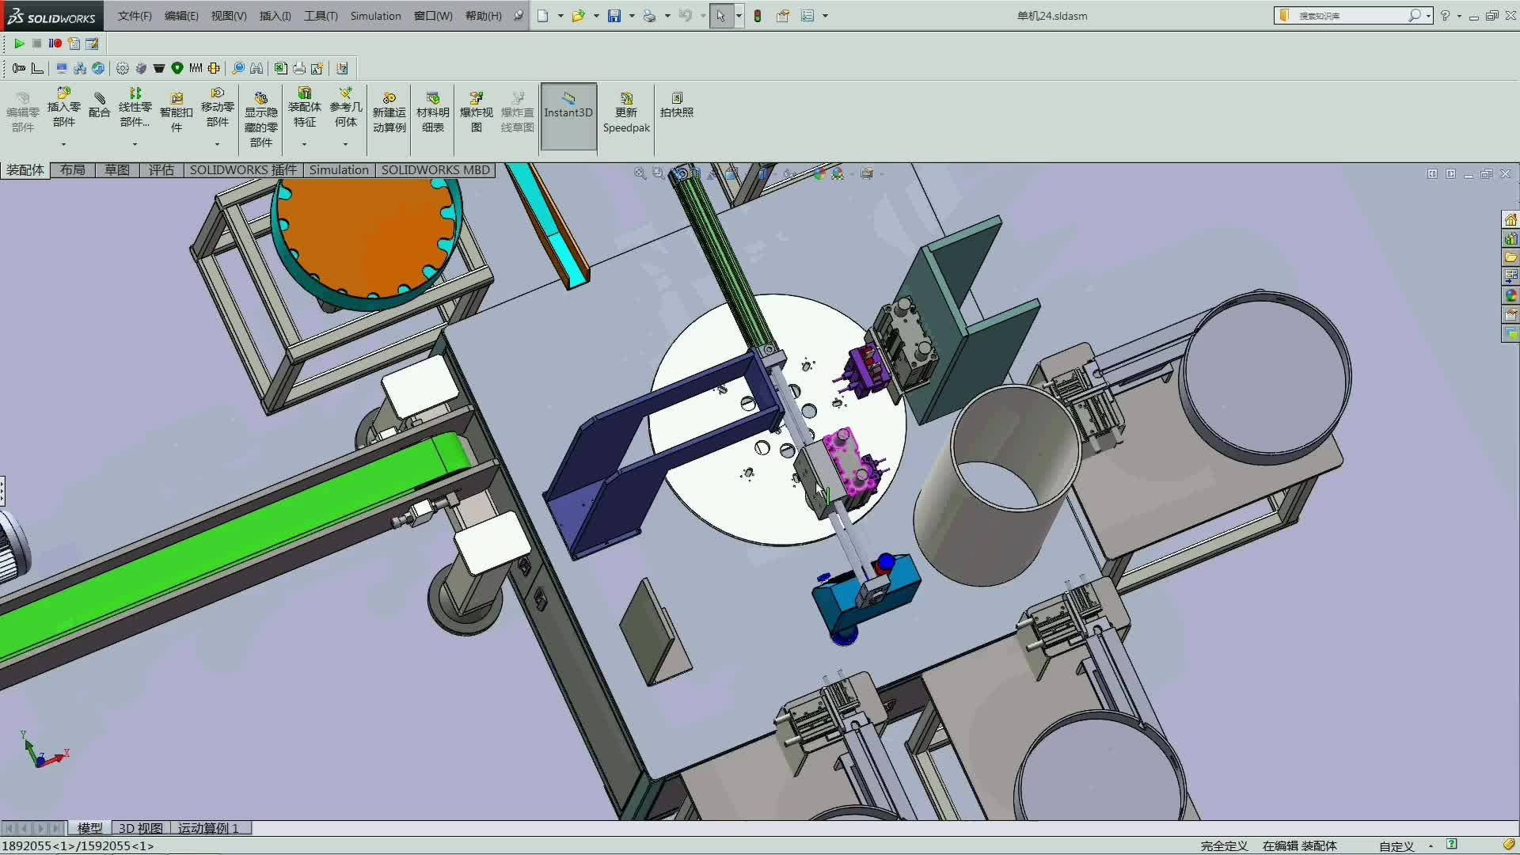Switch to the 草图 (Sketch) tab
The image size is (1520, 855).
click(117, 170)
